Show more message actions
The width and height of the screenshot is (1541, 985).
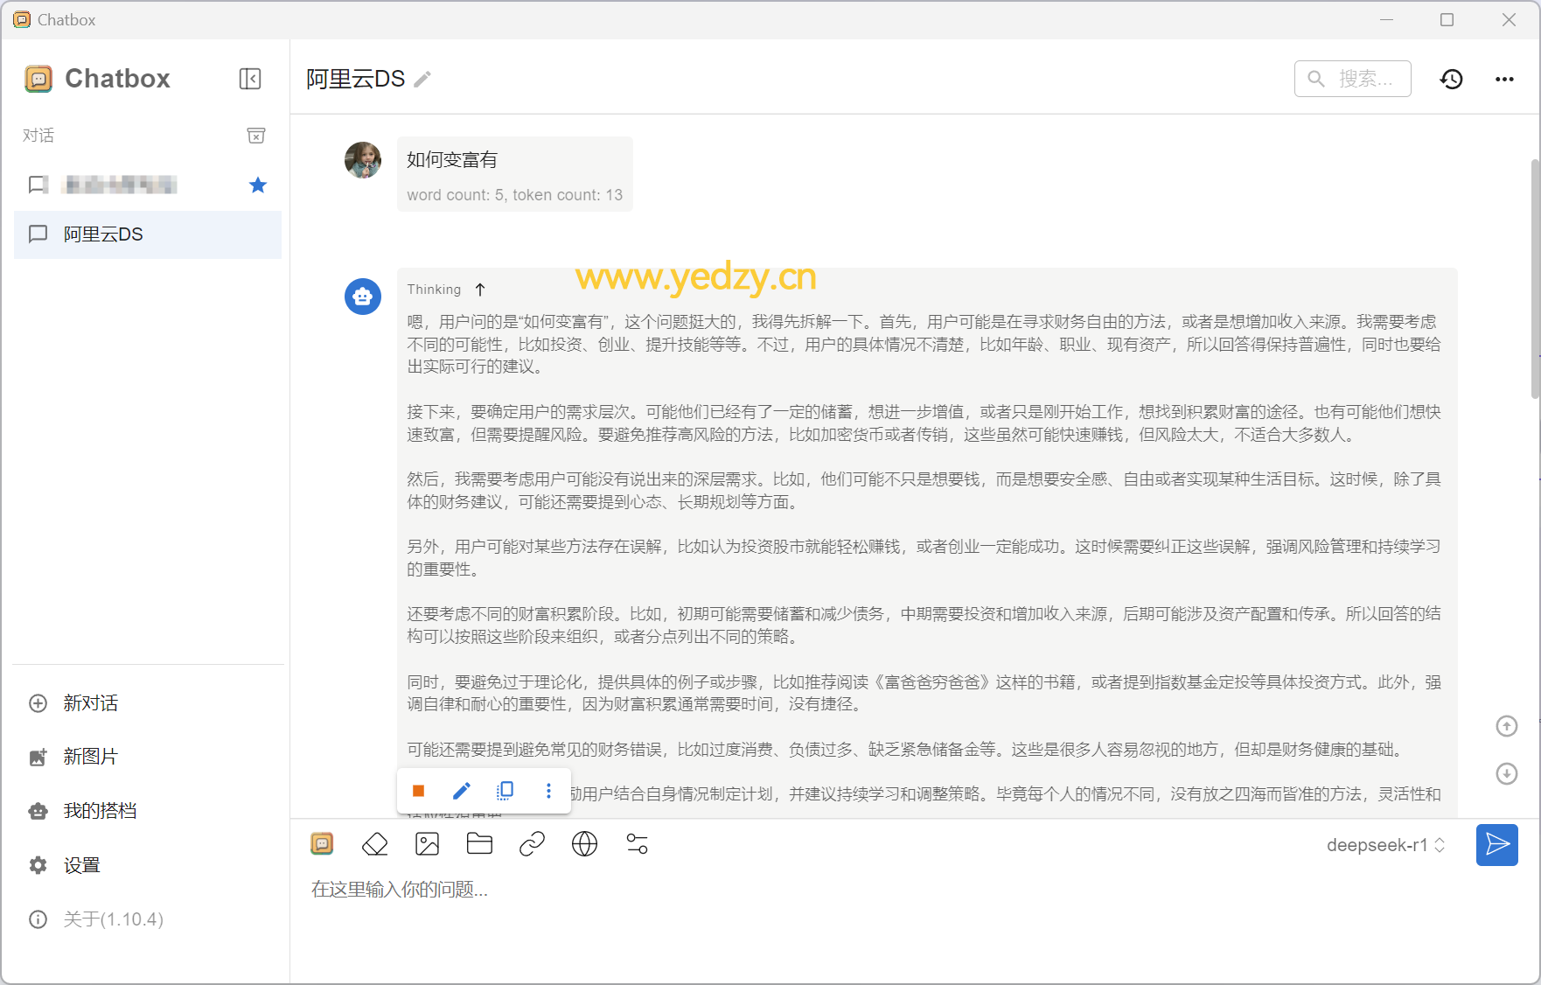pyautogui.click(x=548, y=791)
